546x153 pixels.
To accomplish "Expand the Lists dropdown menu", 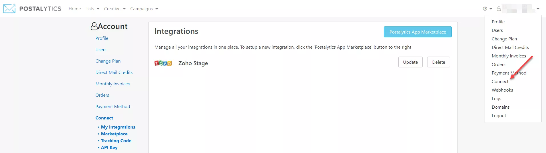I will click(x=92, y=9).
